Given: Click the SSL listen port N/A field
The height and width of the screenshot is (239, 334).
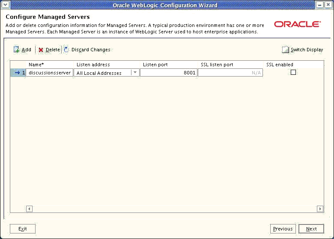Looking at the screenshot, I should tap(230, 73).
